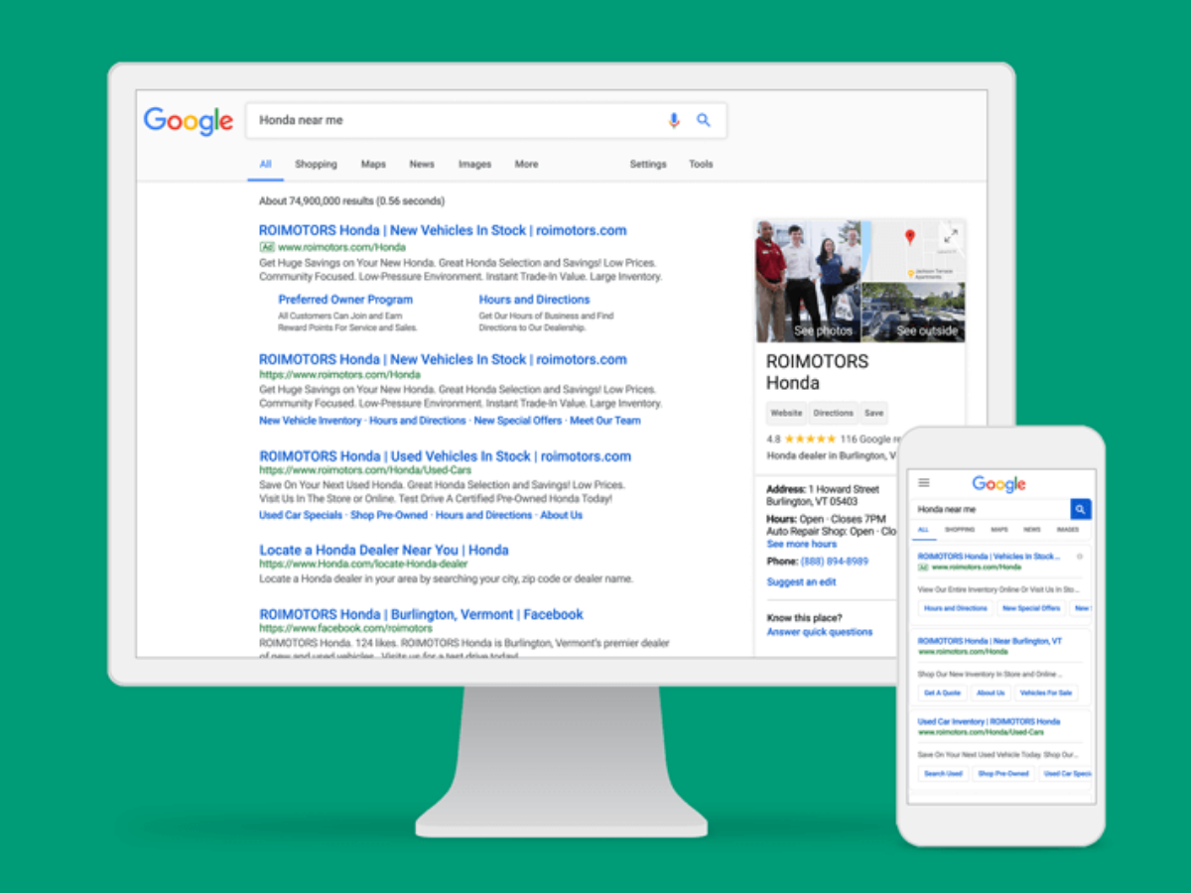Open the hamburger menu on the phone
The width and height of the screenshot is (1191, 893).
[924, 483]
